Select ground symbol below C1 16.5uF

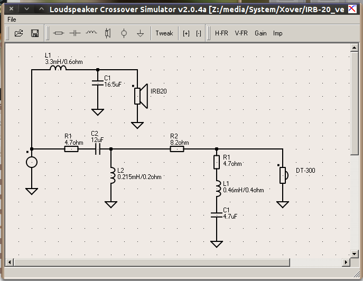point(98,112)
